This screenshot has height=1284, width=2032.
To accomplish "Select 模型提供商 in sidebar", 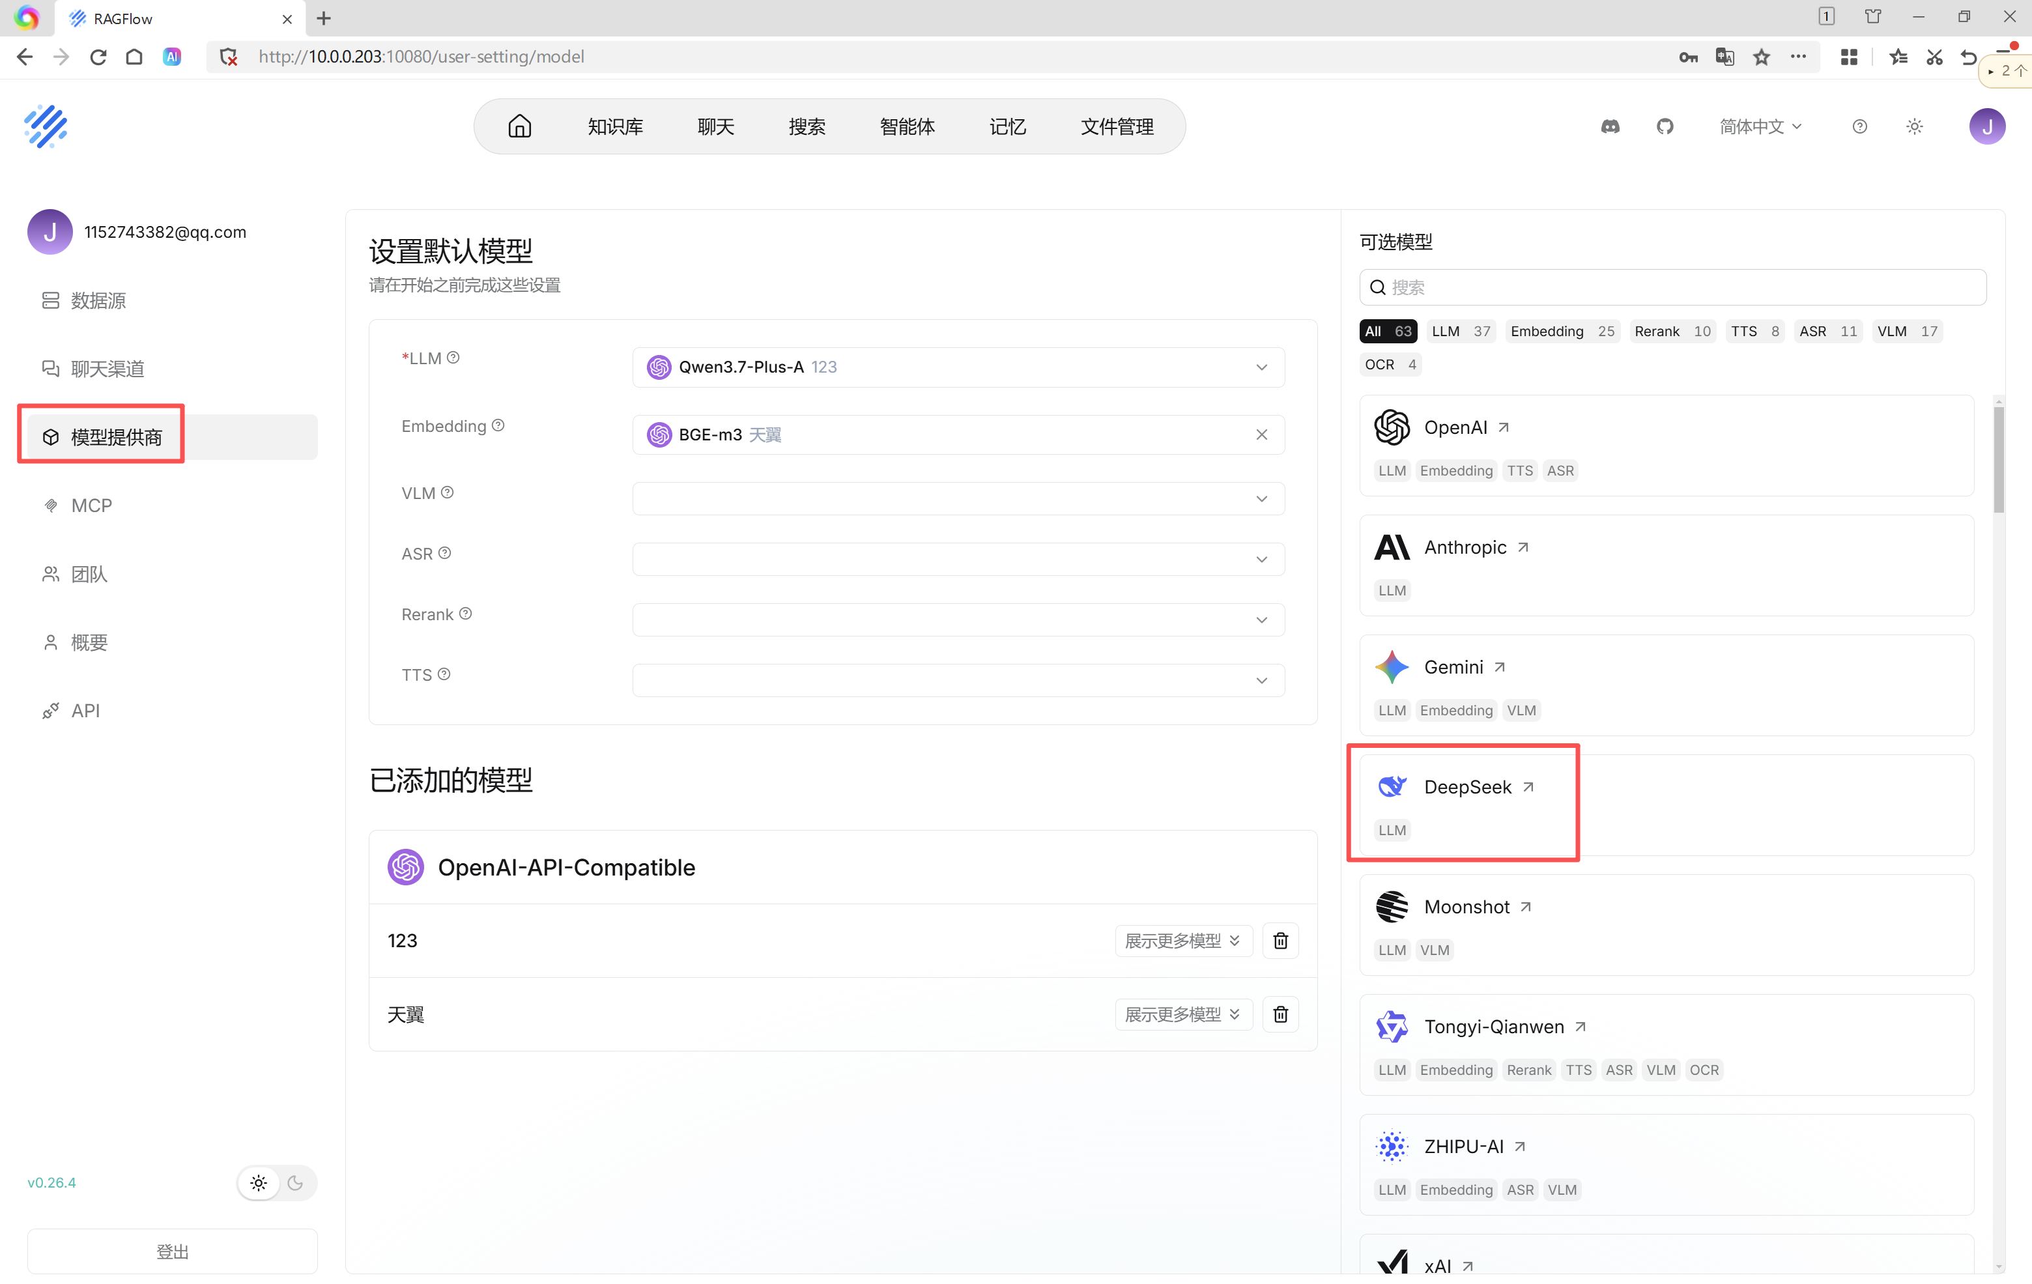I will coord(172,437).
